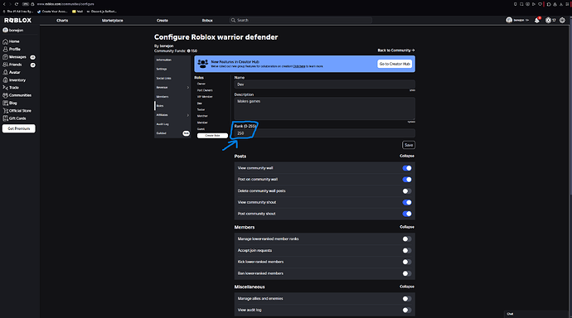Enable View audit log permission
Viewport: 572px width, 318px height.
[407, 310]
